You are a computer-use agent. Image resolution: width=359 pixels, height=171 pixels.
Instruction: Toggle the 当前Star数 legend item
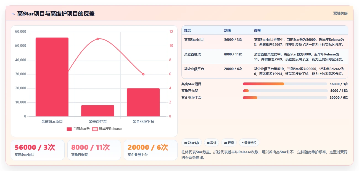(78, 129)
